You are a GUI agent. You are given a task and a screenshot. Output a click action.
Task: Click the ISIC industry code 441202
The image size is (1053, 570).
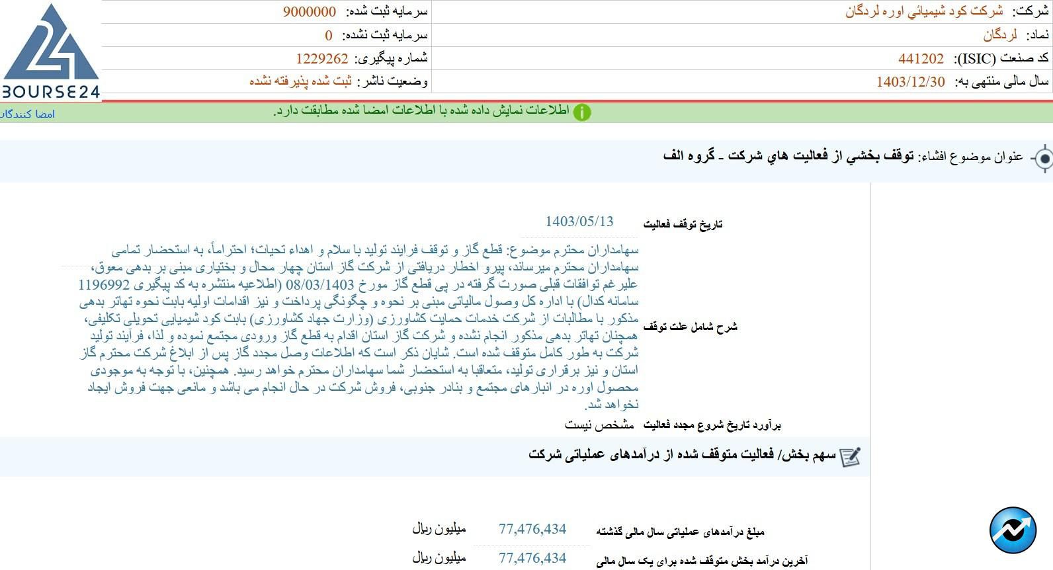coord(921,59)
